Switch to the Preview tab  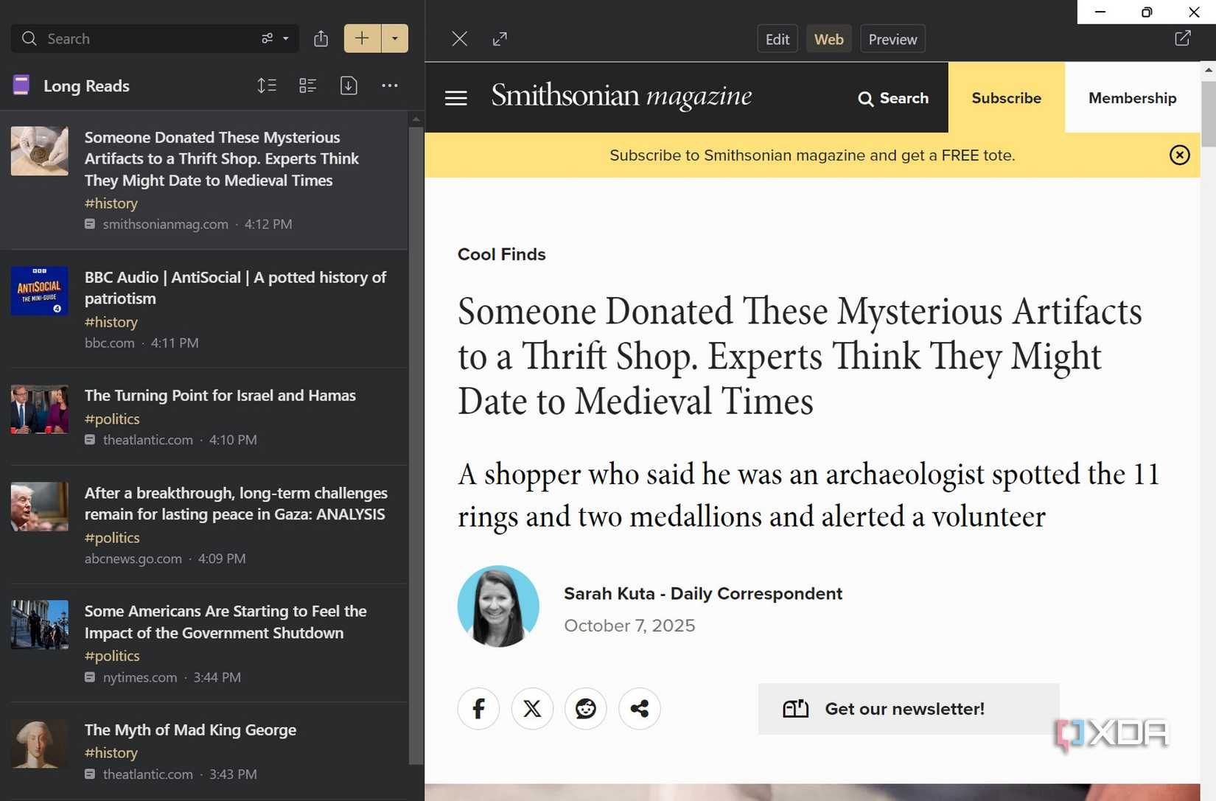pos(892,38)
